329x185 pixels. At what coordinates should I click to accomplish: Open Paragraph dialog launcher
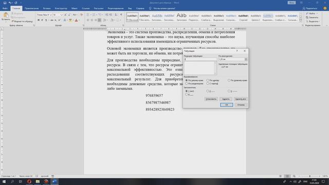click(x=123, y=25)
